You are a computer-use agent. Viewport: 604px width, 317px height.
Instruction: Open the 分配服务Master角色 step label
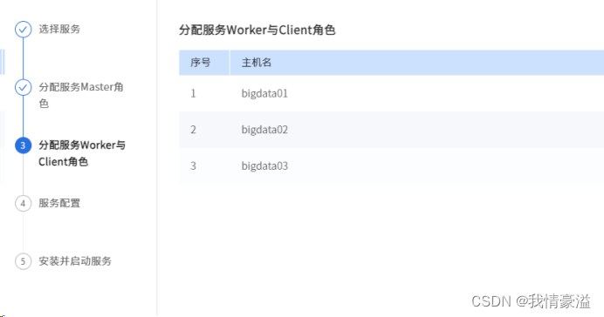tap(81, 95)
